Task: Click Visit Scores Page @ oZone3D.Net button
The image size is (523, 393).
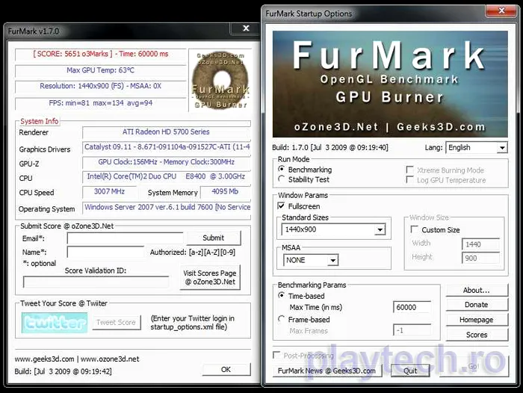Action: click(x=210, y=277)
